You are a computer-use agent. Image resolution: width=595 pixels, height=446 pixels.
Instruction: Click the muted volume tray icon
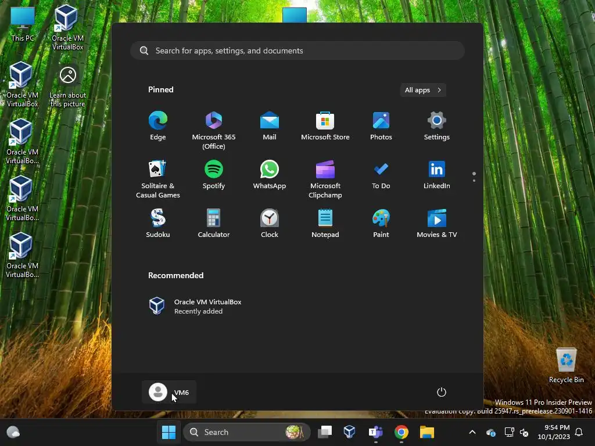tap(524, 432)
